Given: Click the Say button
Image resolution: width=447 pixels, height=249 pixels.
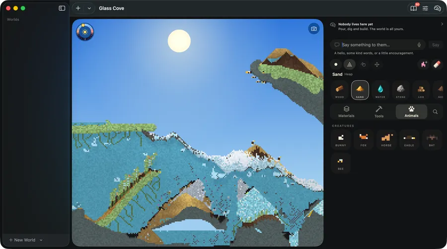Looking at the screenshot, I should [435, 45].
